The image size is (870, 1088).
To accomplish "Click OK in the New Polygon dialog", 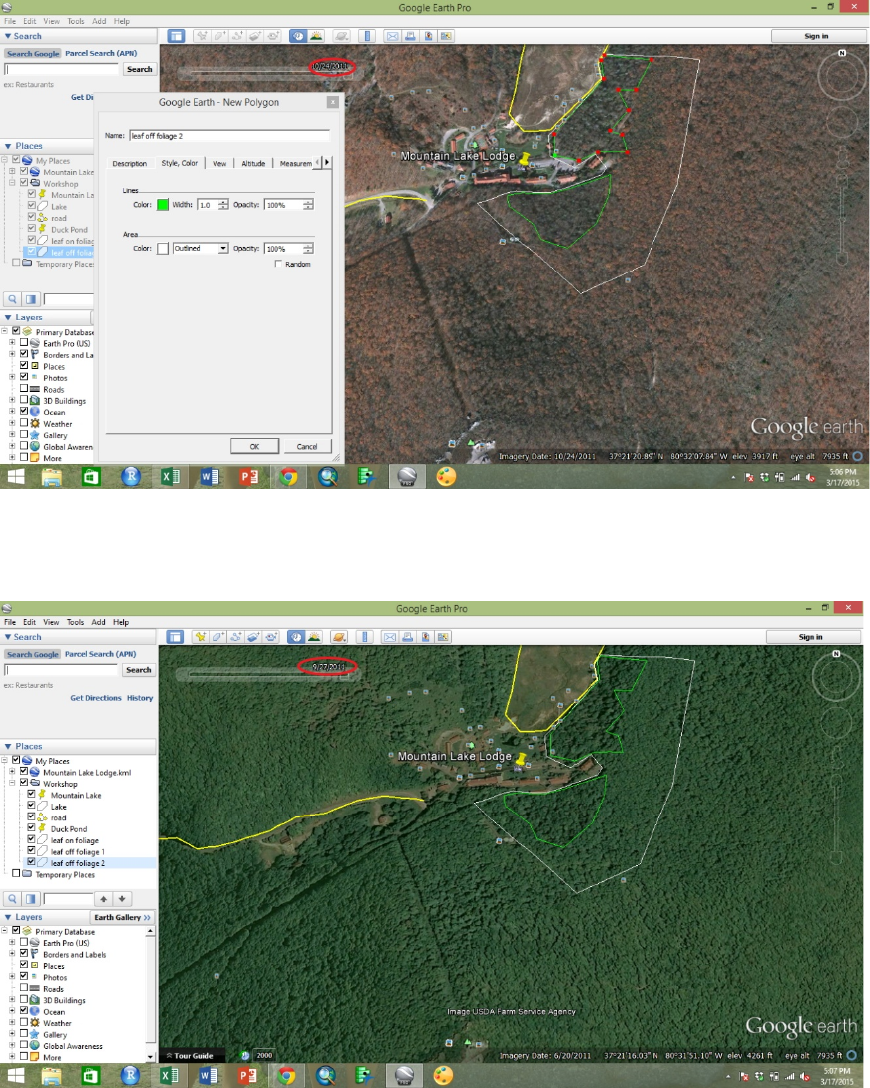I will pyautogui.click(x=254, y=446).
